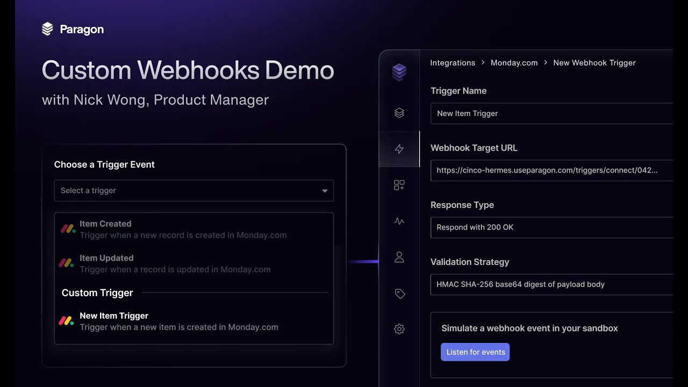Click the Custom Trigger section heading
Image resolution: width=688 pixels, height=387 pixels.
[x=97, y=293]
